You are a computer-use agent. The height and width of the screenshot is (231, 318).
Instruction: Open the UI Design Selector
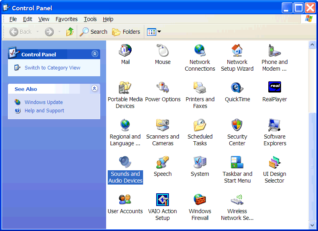pyautogui.click(x=274, y=163)
